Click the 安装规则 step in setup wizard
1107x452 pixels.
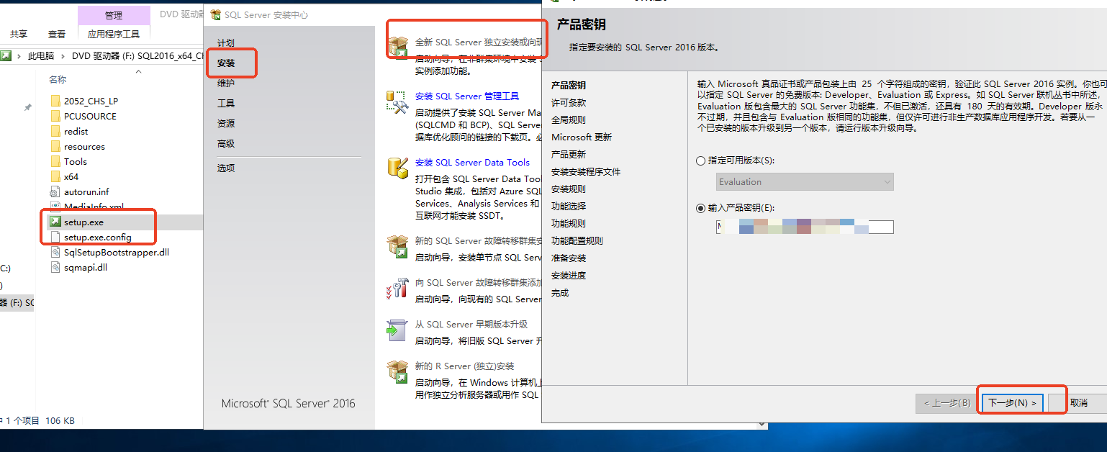click(569, 189)
